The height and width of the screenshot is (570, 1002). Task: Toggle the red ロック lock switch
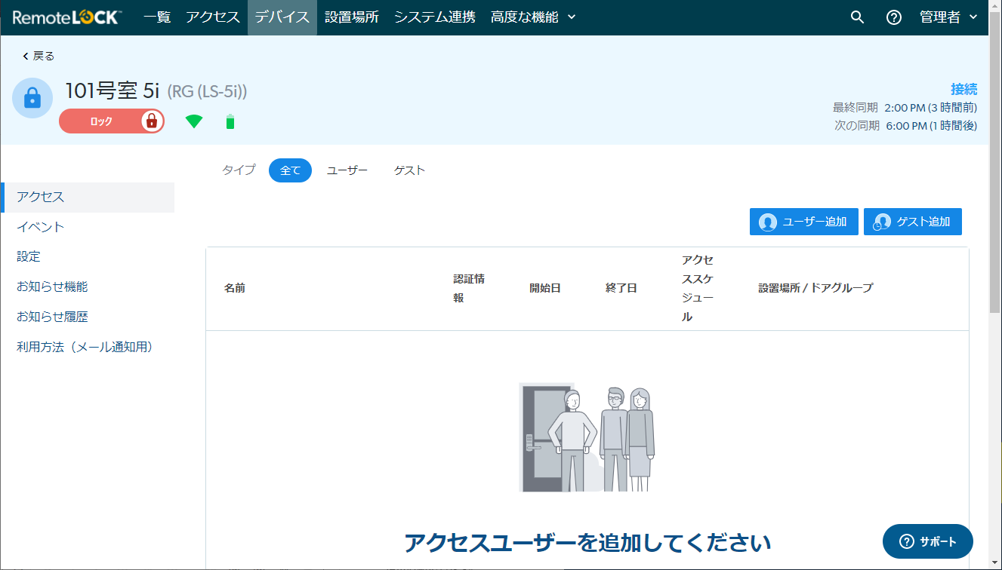(x=112, y=121)
